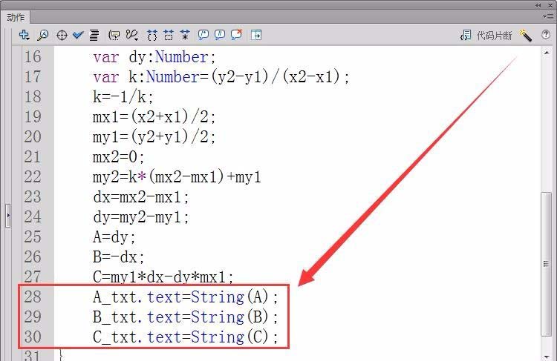This screenshot has height=361, width=557.
Task: Close the Actions panel
Action: tap(550, 5)
